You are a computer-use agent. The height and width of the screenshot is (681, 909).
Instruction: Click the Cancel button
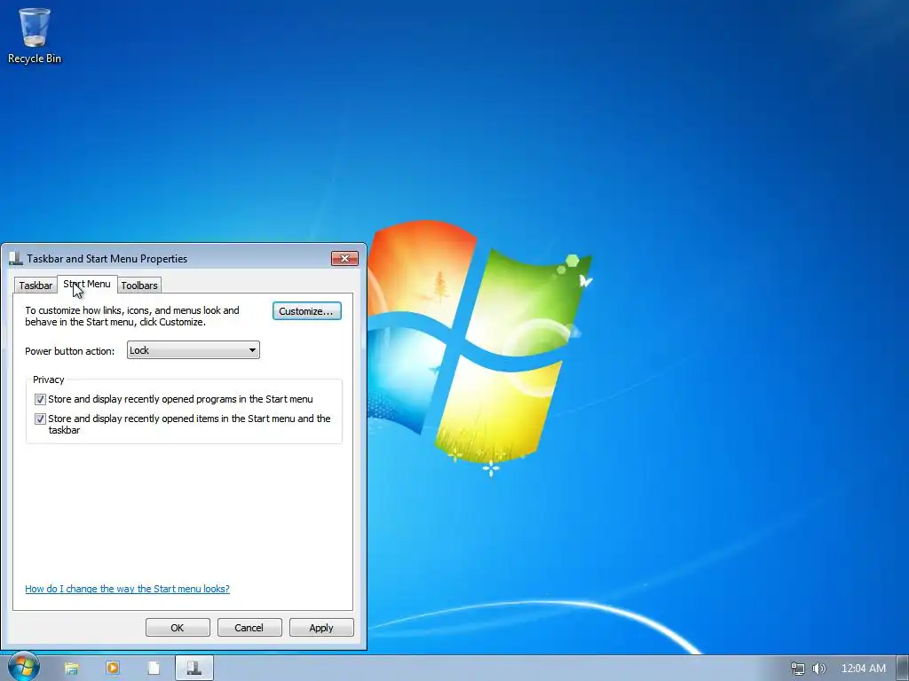(x=249, y=628)
